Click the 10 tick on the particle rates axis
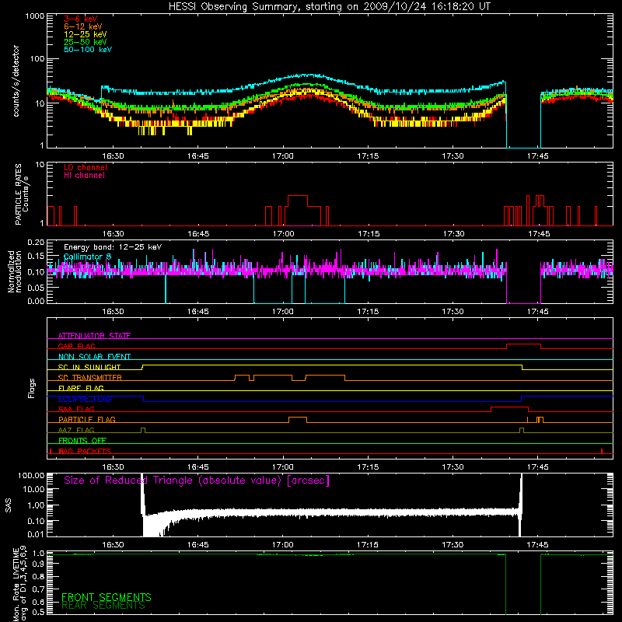The image size is (622, 622). click(x=40, y=165)
